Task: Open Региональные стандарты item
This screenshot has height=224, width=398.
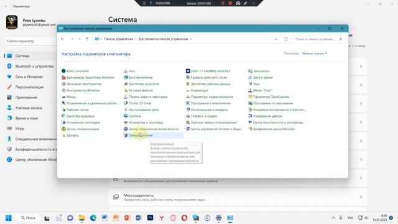Action: pyautogui.click(x=207, y=110)
